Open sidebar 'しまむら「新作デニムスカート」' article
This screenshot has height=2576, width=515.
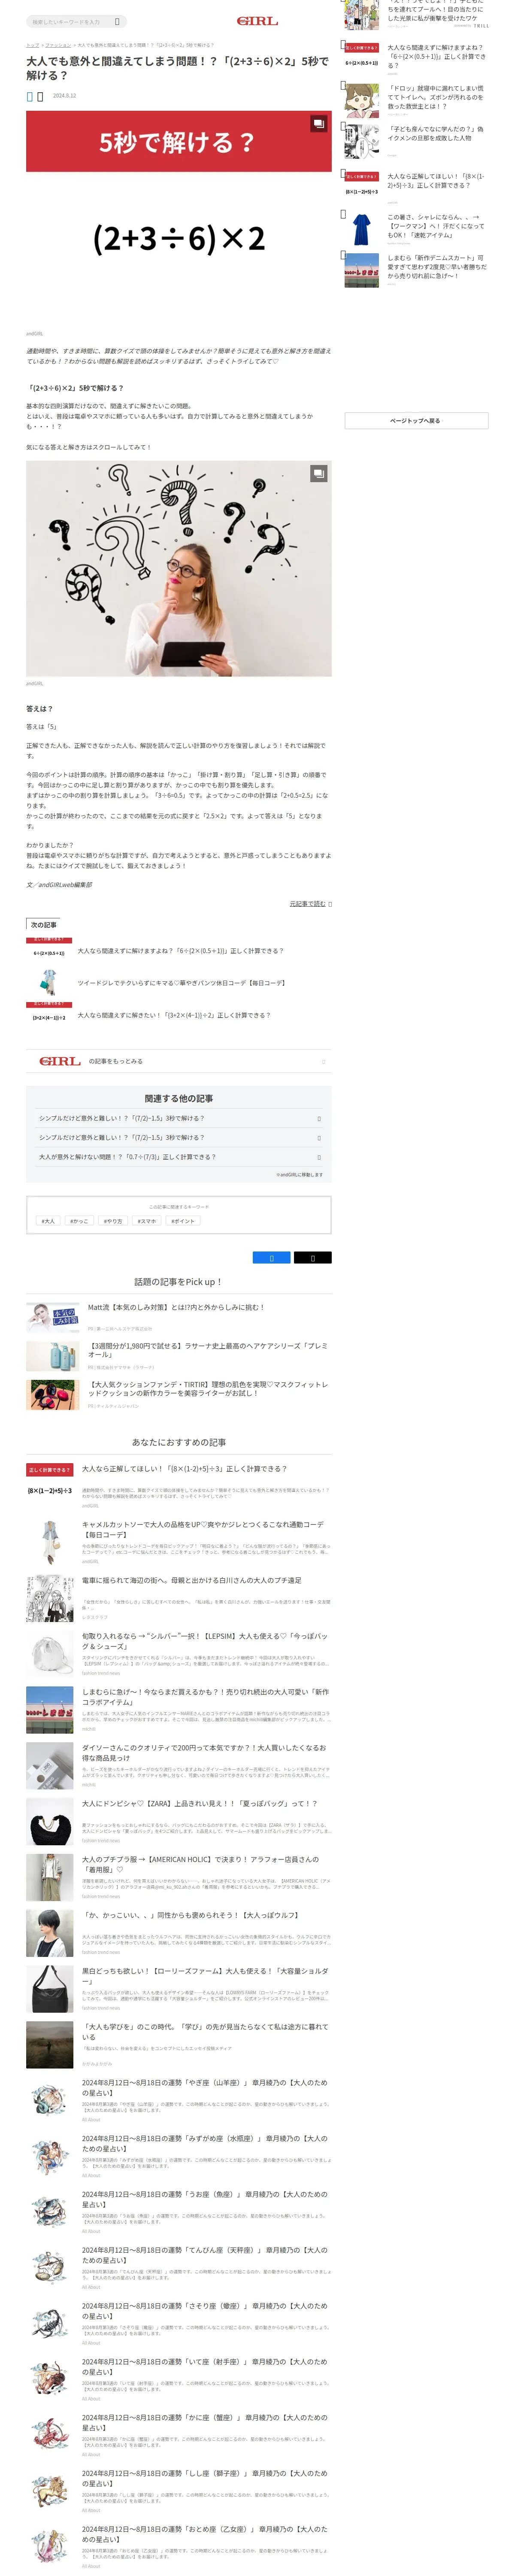pyautogui.click(x=437, y=267)
